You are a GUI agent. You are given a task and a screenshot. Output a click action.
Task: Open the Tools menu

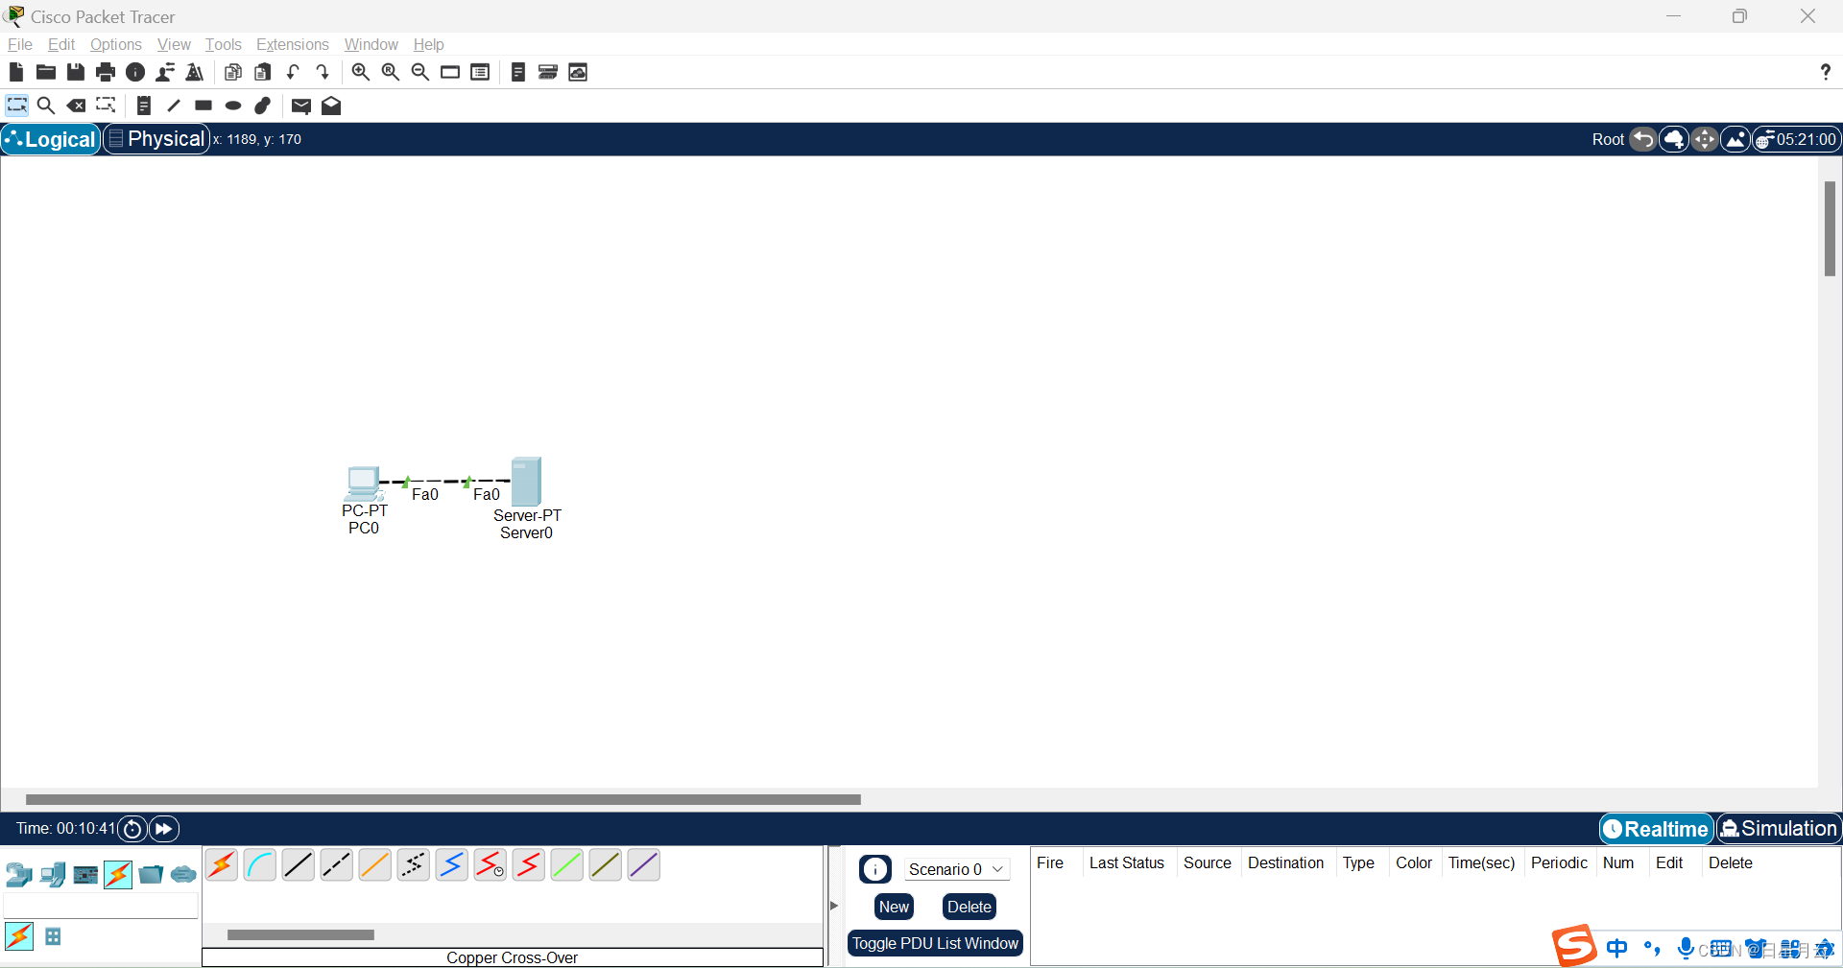pyautogui.click(x=224, y=44)
